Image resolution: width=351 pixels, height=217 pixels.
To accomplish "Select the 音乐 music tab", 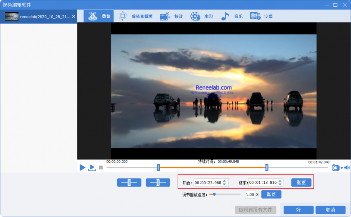I will (231, 16).
